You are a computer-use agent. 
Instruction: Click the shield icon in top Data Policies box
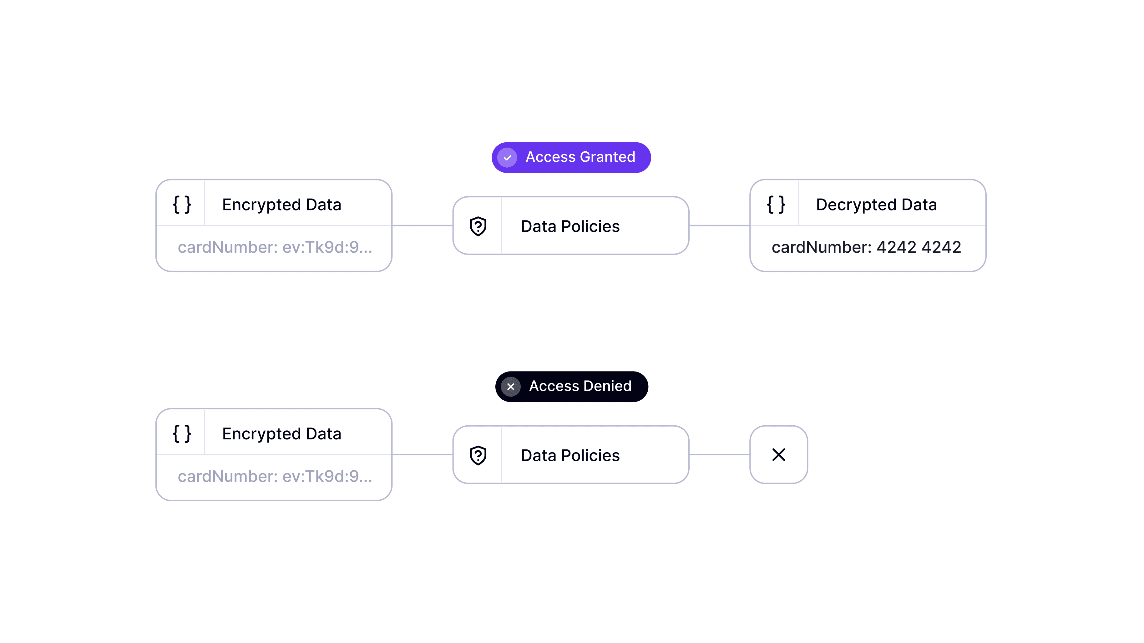[478, 226]
